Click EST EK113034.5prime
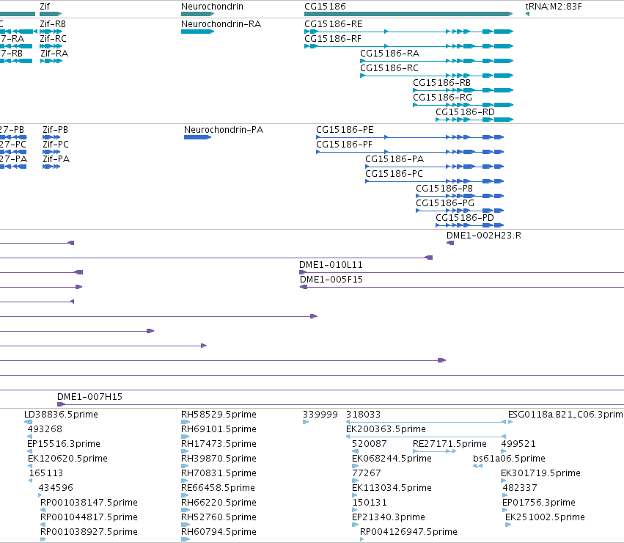The height and width of the screenshot is (543, 624). click(x=392, y=488)
